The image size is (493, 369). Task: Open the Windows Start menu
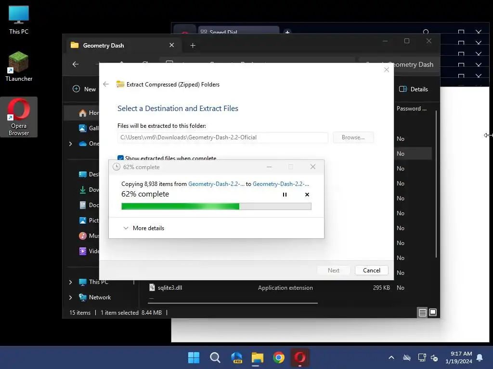pos(194,357)
